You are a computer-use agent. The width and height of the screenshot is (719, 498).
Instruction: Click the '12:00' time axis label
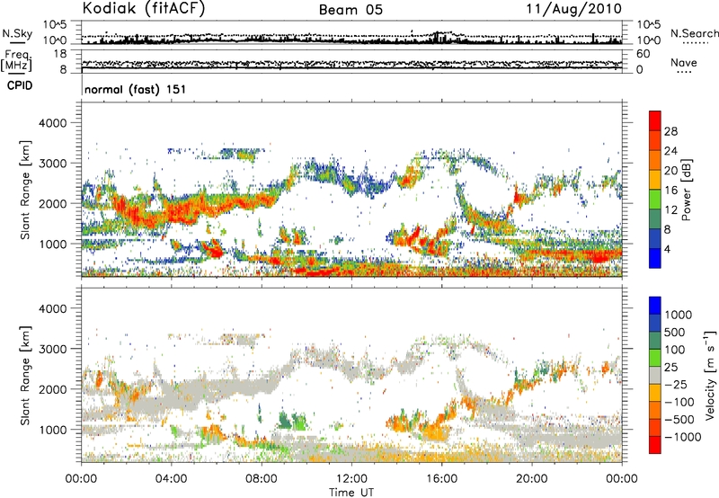pyautogui.click(x=351, y=479)
